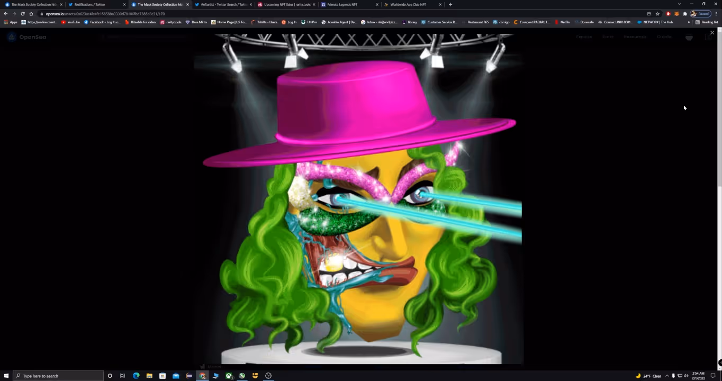The image size is (722, 381).
Task: Show hidden system tray icons
Action: point(667,376)
